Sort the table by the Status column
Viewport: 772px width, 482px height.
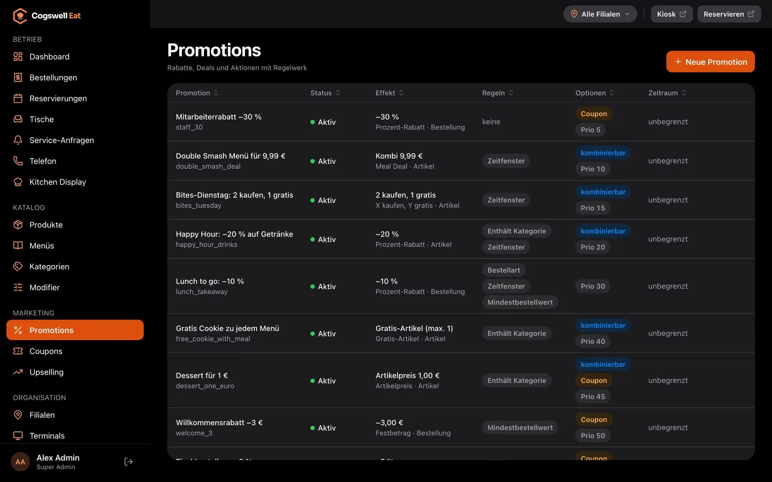pos(325,93)
